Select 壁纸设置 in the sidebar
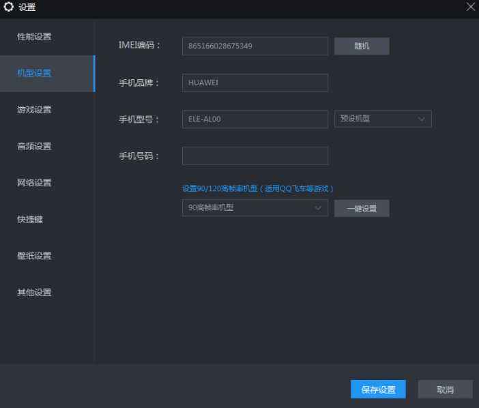Screen dimensions: 479x408 34,256
